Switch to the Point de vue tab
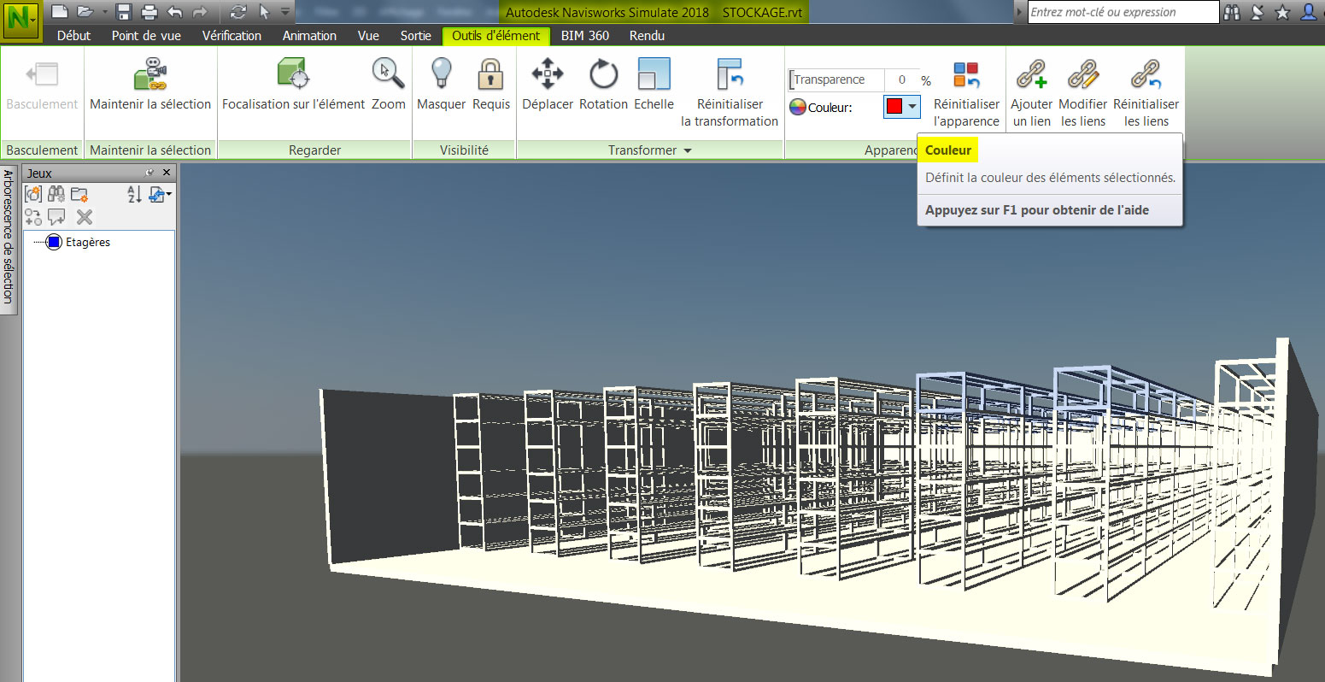Screen dimensions: 1325x682 147,36
